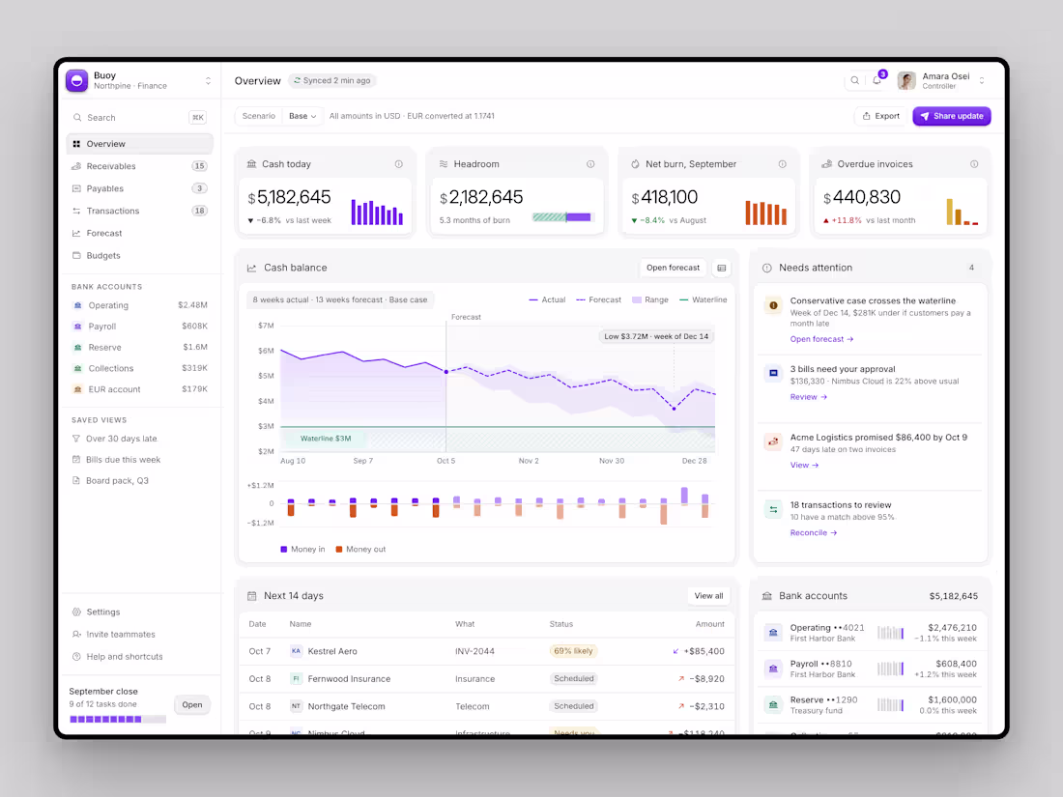Click Reserve bank account icon in sidebar

click(78, 348)
